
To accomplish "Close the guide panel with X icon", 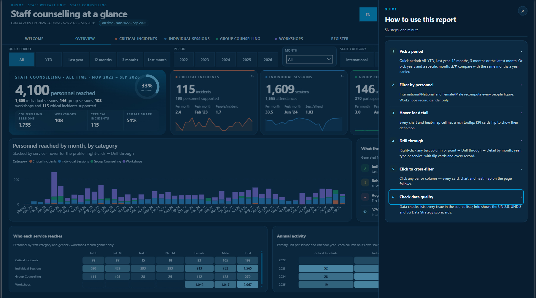I will pyautogui.click(x=522, y=11).
